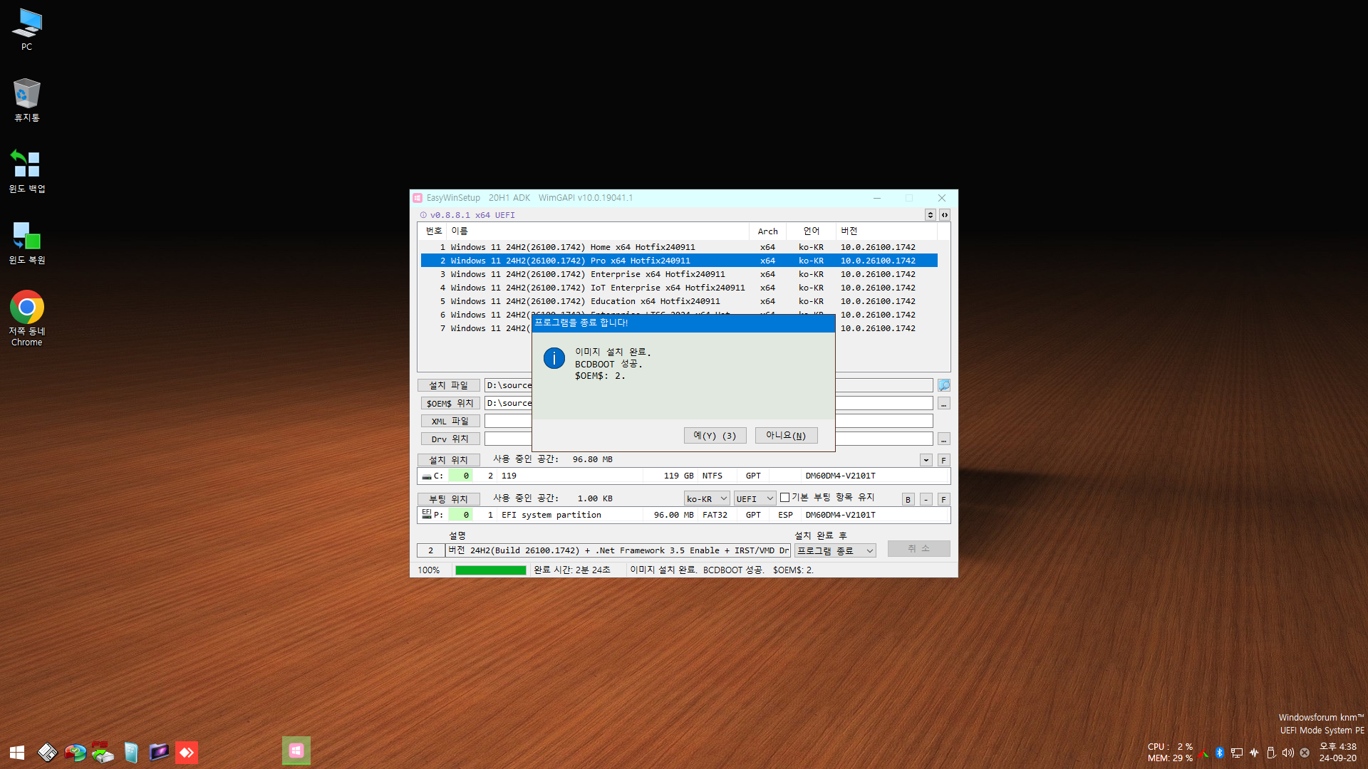The width and height of the screenshot is (1368, 769).
Task: Open the partition manager taskbar icon
Action: point(75,752)
